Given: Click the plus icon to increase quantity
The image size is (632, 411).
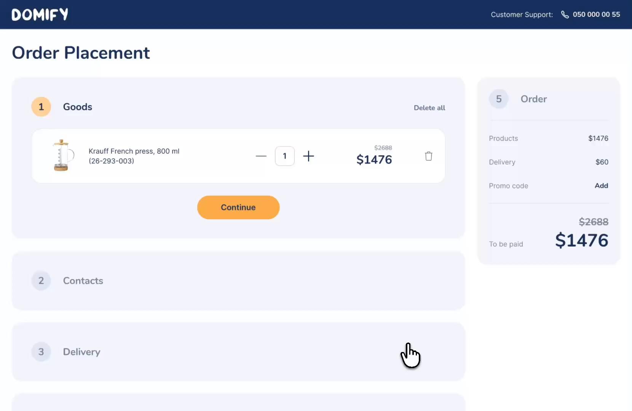Looking at the screenshot, I should [309, 156].
